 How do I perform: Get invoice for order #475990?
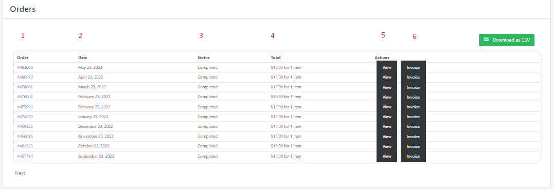click(413, 107)
